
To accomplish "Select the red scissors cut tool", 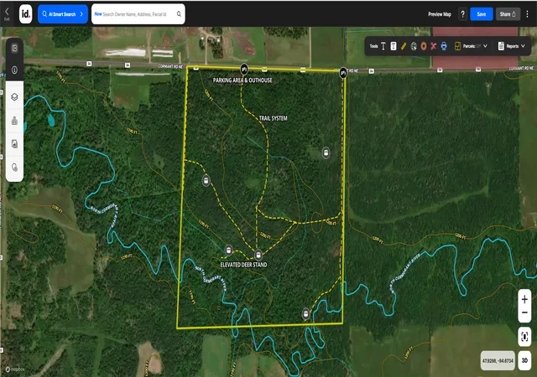I will pos(434,46).
